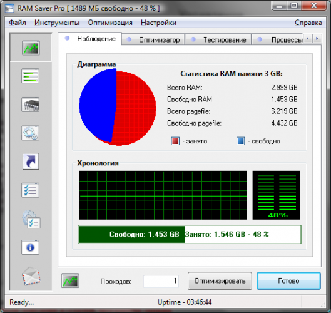Viewport: 331px width, 313px height.
Task: Click the Всего RAM value 2.999 GB
Action: [284, 87]
